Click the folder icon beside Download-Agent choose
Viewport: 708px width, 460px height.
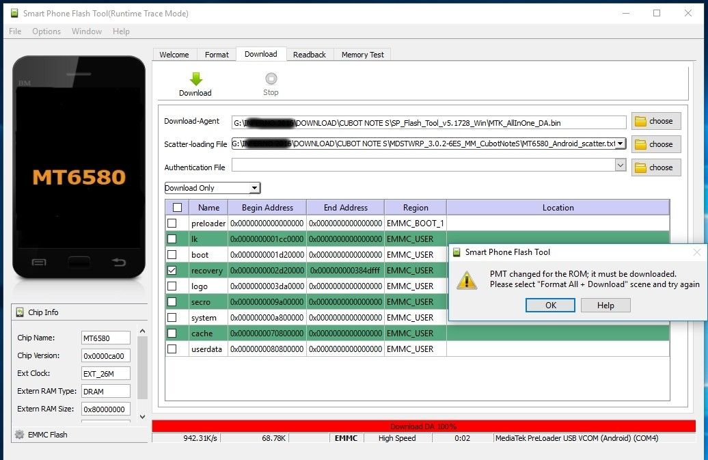pyautogui.click(x=640, y=122)
